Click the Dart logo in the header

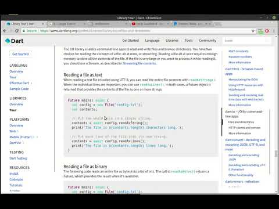point(15,41)
